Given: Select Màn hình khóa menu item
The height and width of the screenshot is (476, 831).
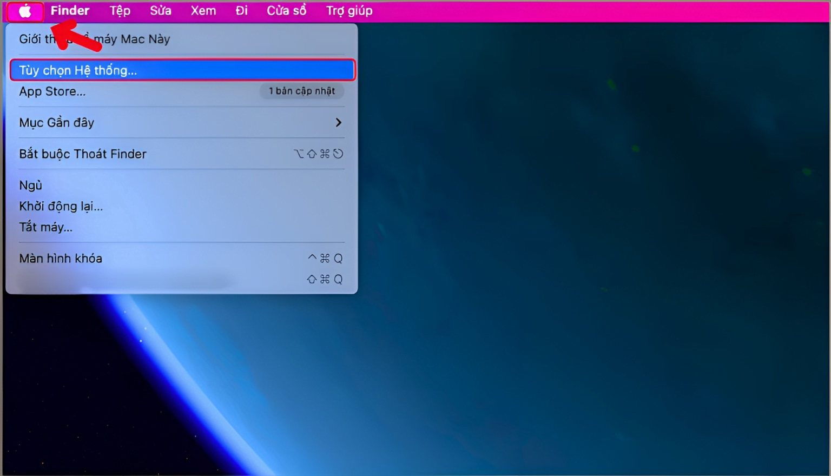Looking at the screenshot, I should tap(61, 259).
